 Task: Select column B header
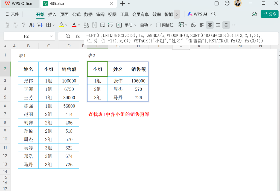point(28,46)
